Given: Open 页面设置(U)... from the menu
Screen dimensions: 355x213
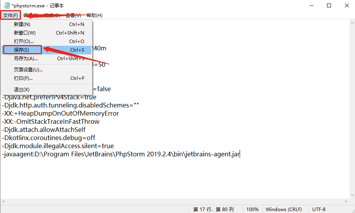Looking at the screenshot, I should tap(46, 70).
